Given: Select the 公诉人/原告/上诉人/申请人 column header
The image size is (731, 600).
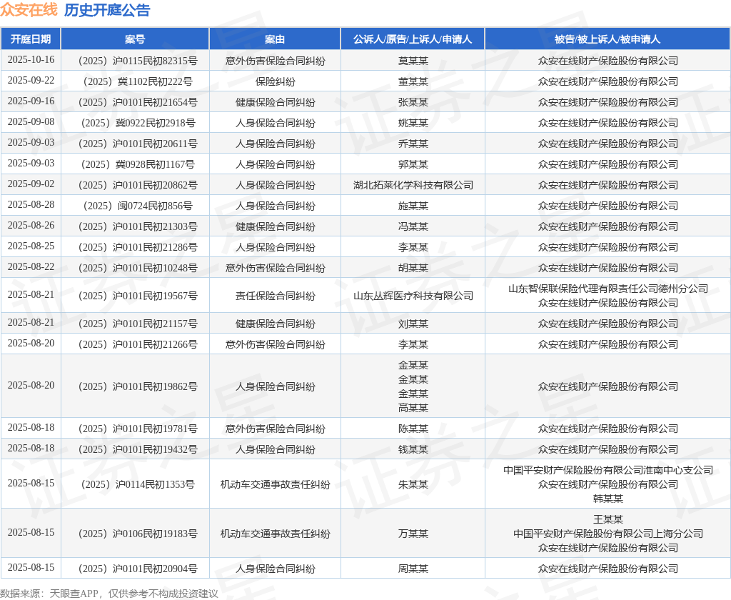Looking at the screenshot, I should [x=413, y=39].
